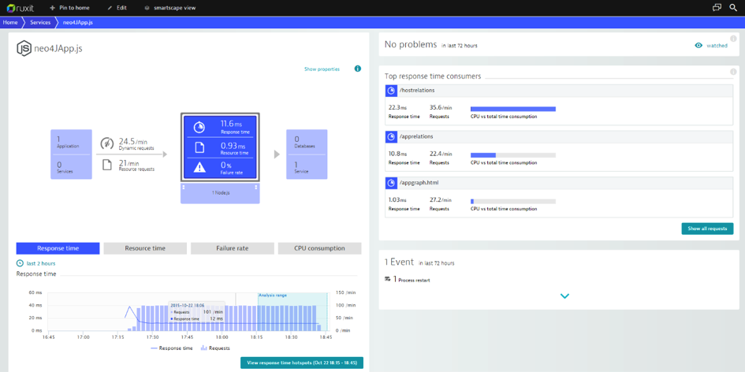This screenshot has width=745, height=372.
Task: Select neo4JApp.js breadcrumb
Action: (x=77, y=22)
